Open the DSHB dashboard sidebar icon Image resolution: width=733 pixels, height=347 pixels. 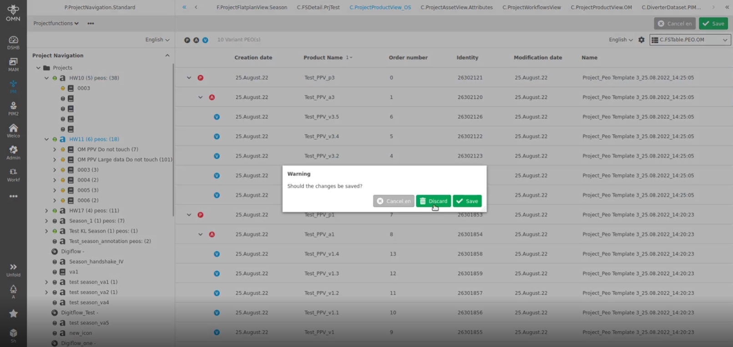(x=13, y=42)
